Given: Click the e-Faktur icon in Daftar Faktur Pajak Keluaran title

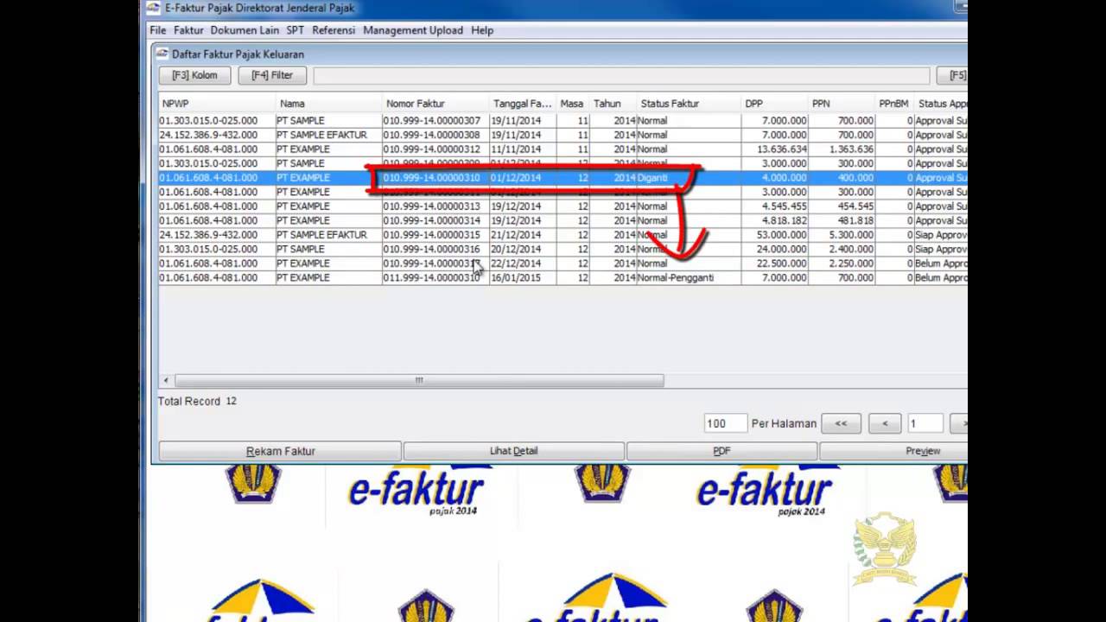Looking at the screenshot, I should click(162, 54).
